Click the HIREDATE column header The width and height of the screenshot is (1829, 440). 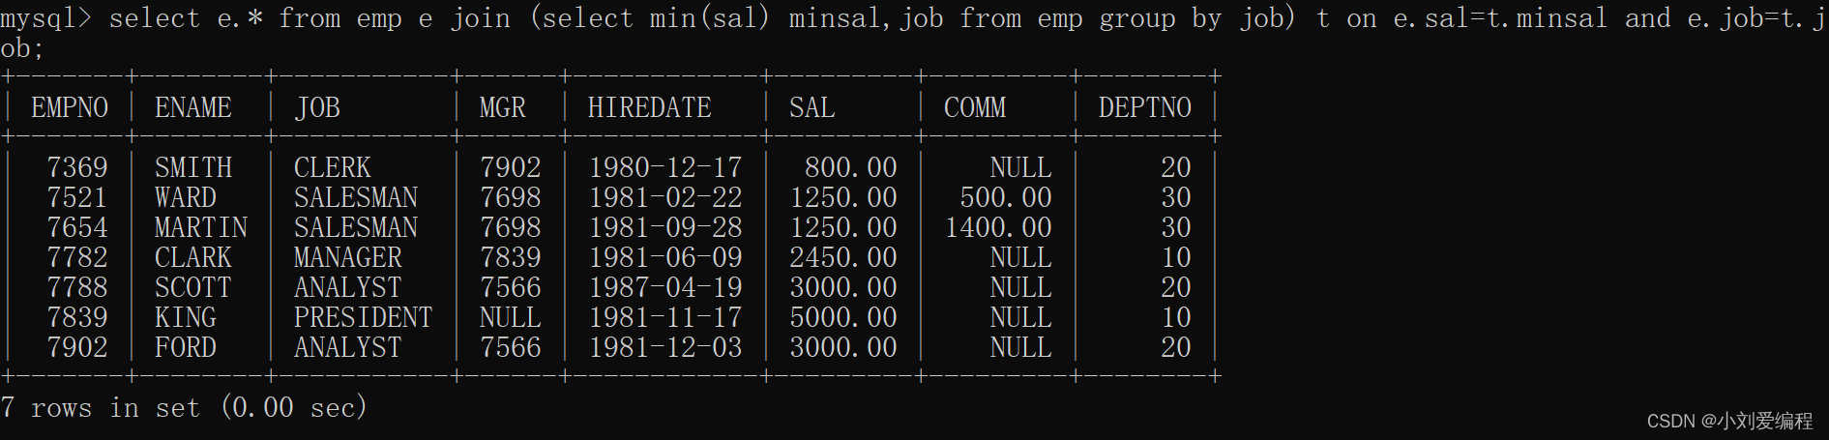[650, 107]
